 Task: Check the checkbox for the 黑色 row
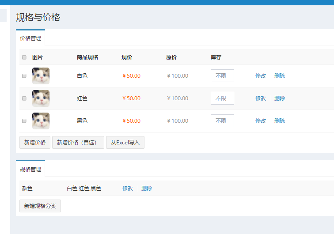click(x=24, y=121)
